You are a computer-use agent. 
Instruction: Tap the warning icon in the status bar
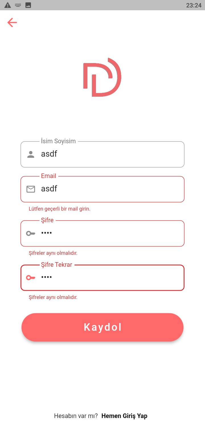pyautogui.click(x=7, y=5)
